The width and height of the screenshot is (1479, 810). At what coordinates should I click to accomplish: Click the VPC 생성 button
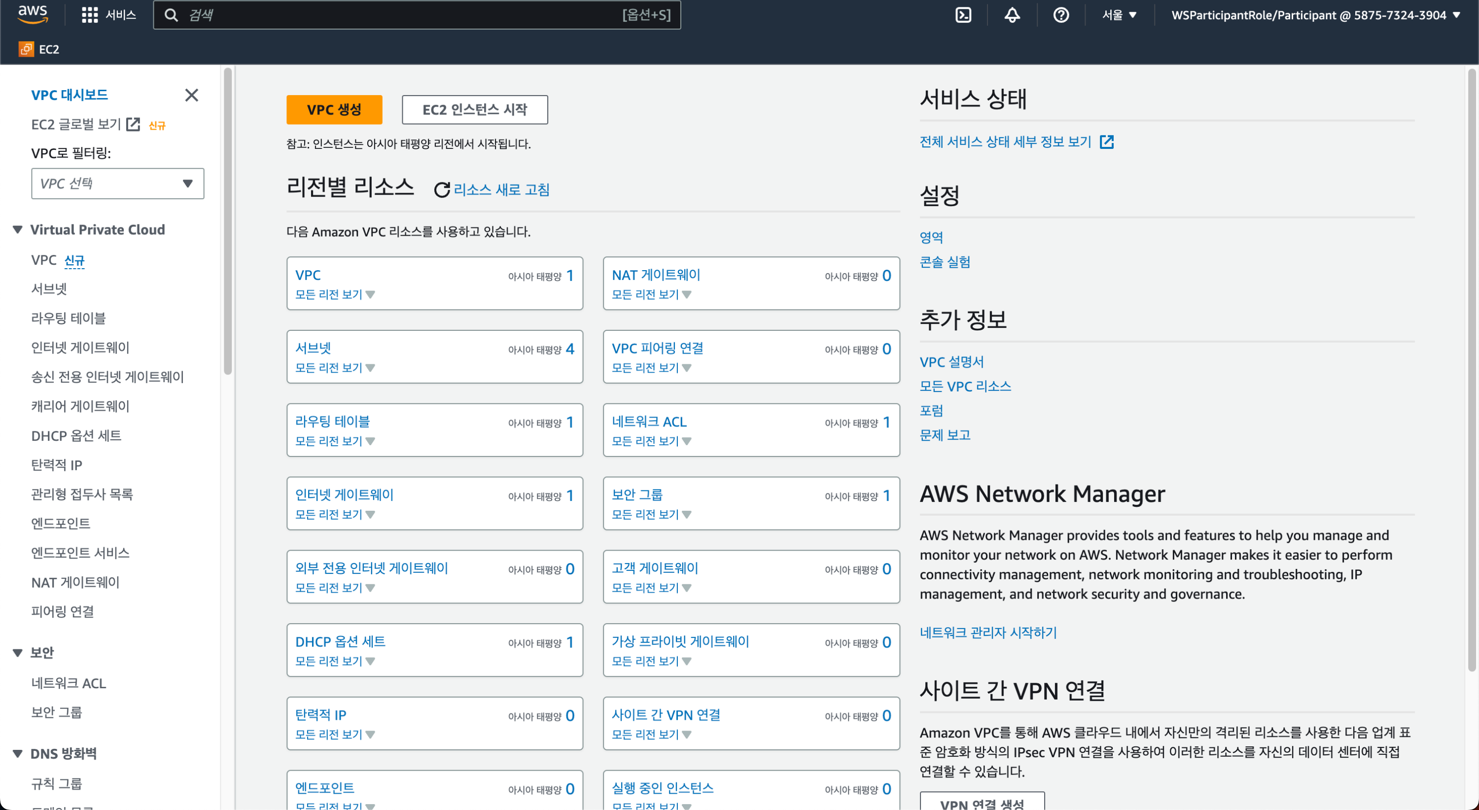(x=334, y=109)
